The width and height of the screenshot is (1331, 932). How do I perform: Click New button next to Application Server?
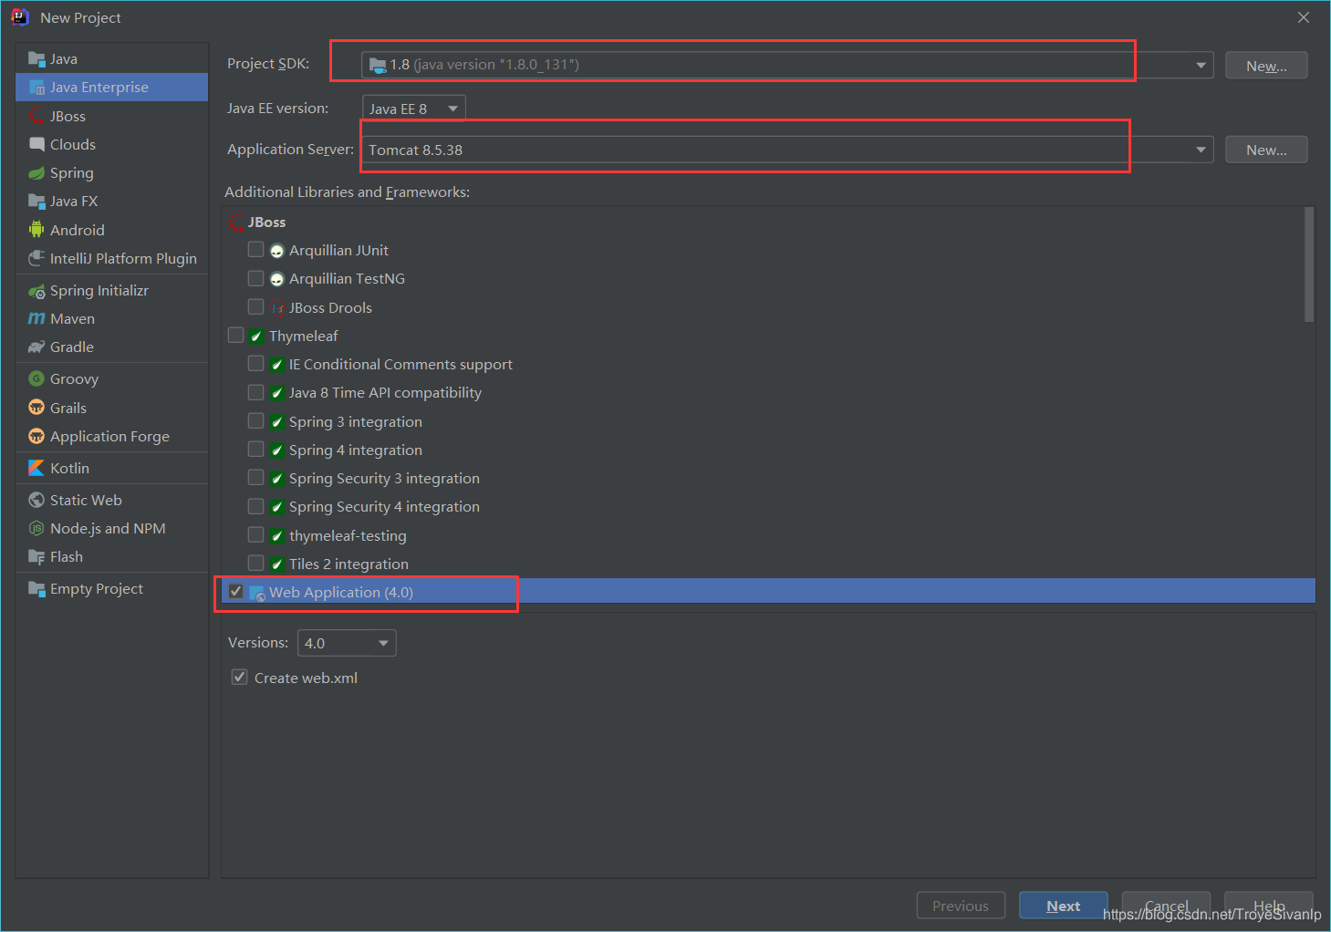coord(1266,150)
